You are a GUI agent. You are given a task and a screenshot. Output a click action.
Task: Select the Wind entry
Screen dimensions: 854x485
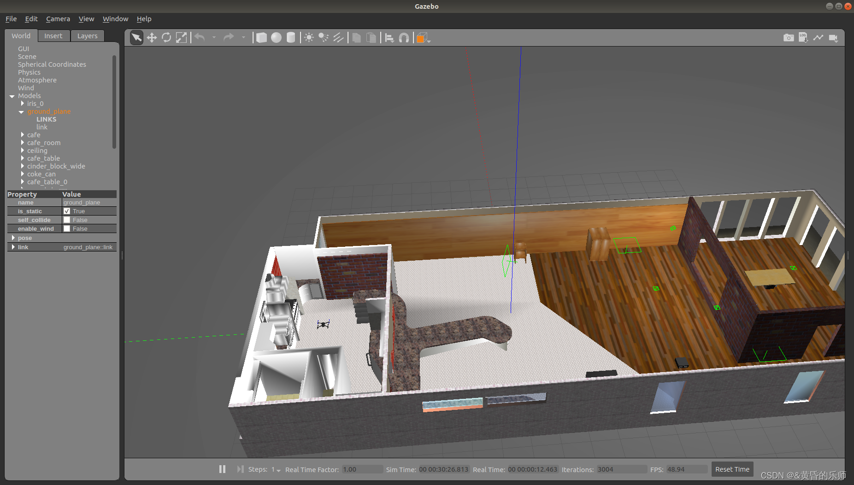coord(26,88)
